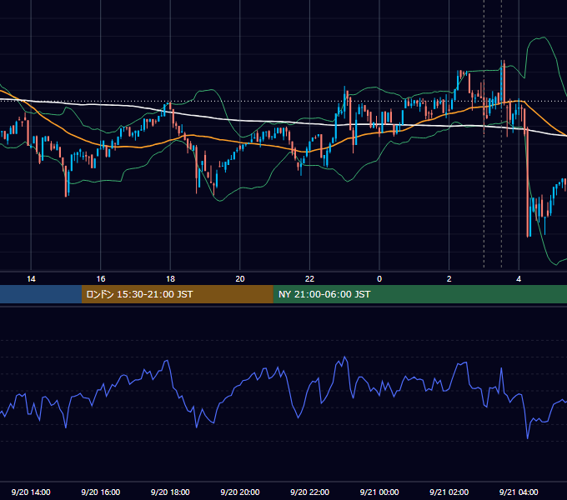Click the 9/20 16:00 date label
The width and height of the screenshot is (567, 500).
pyautogui.click(x=101, y=492)
